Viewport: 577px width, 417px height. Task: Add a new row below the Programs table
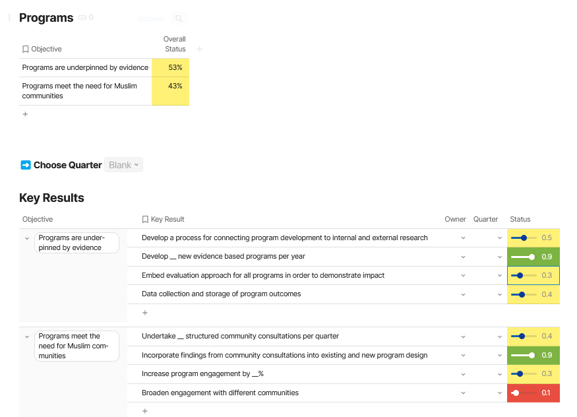26,114
